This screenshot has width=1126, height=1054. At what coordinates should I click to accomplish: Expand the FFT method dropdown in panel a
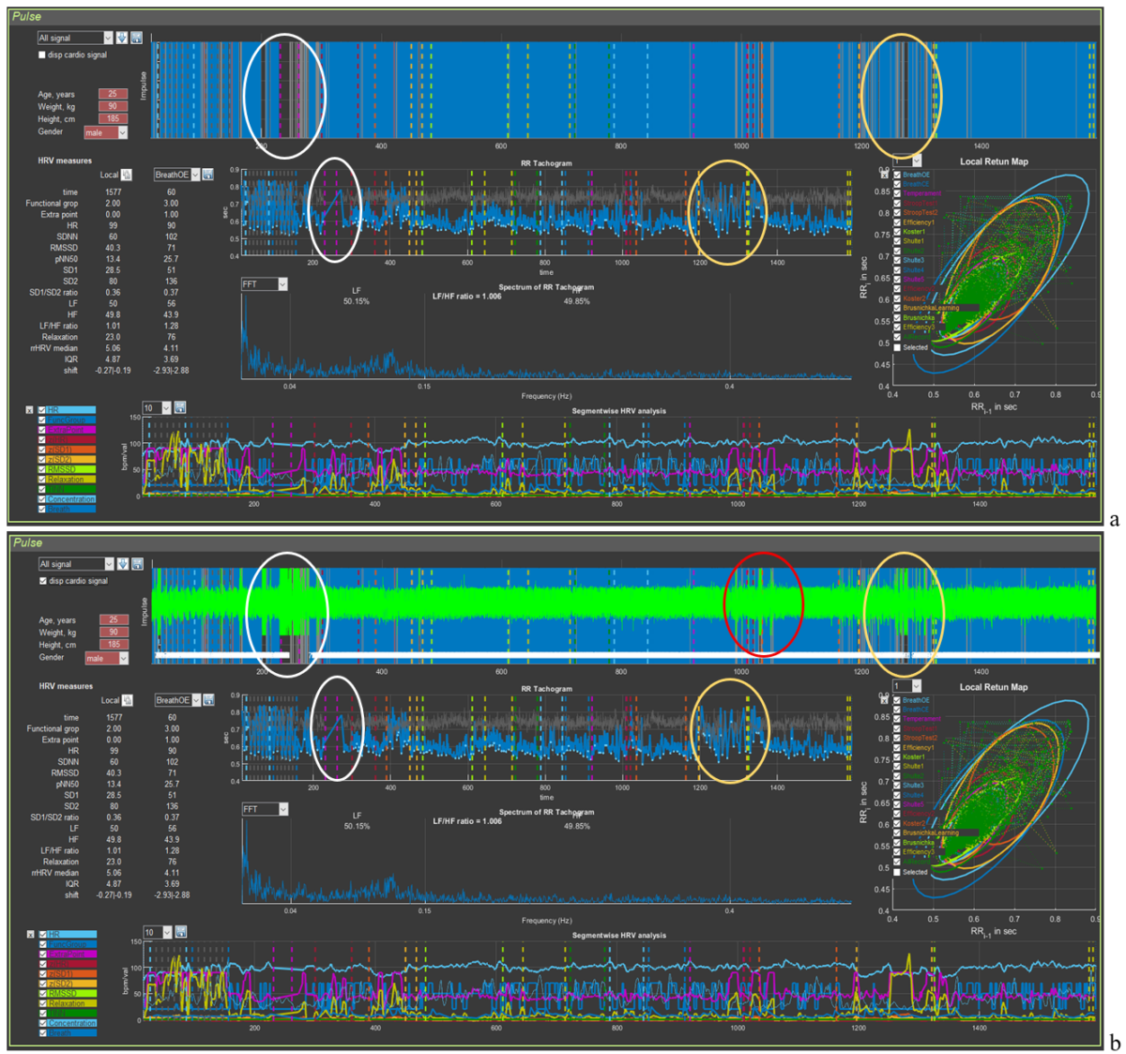click(x=282, y=284)
